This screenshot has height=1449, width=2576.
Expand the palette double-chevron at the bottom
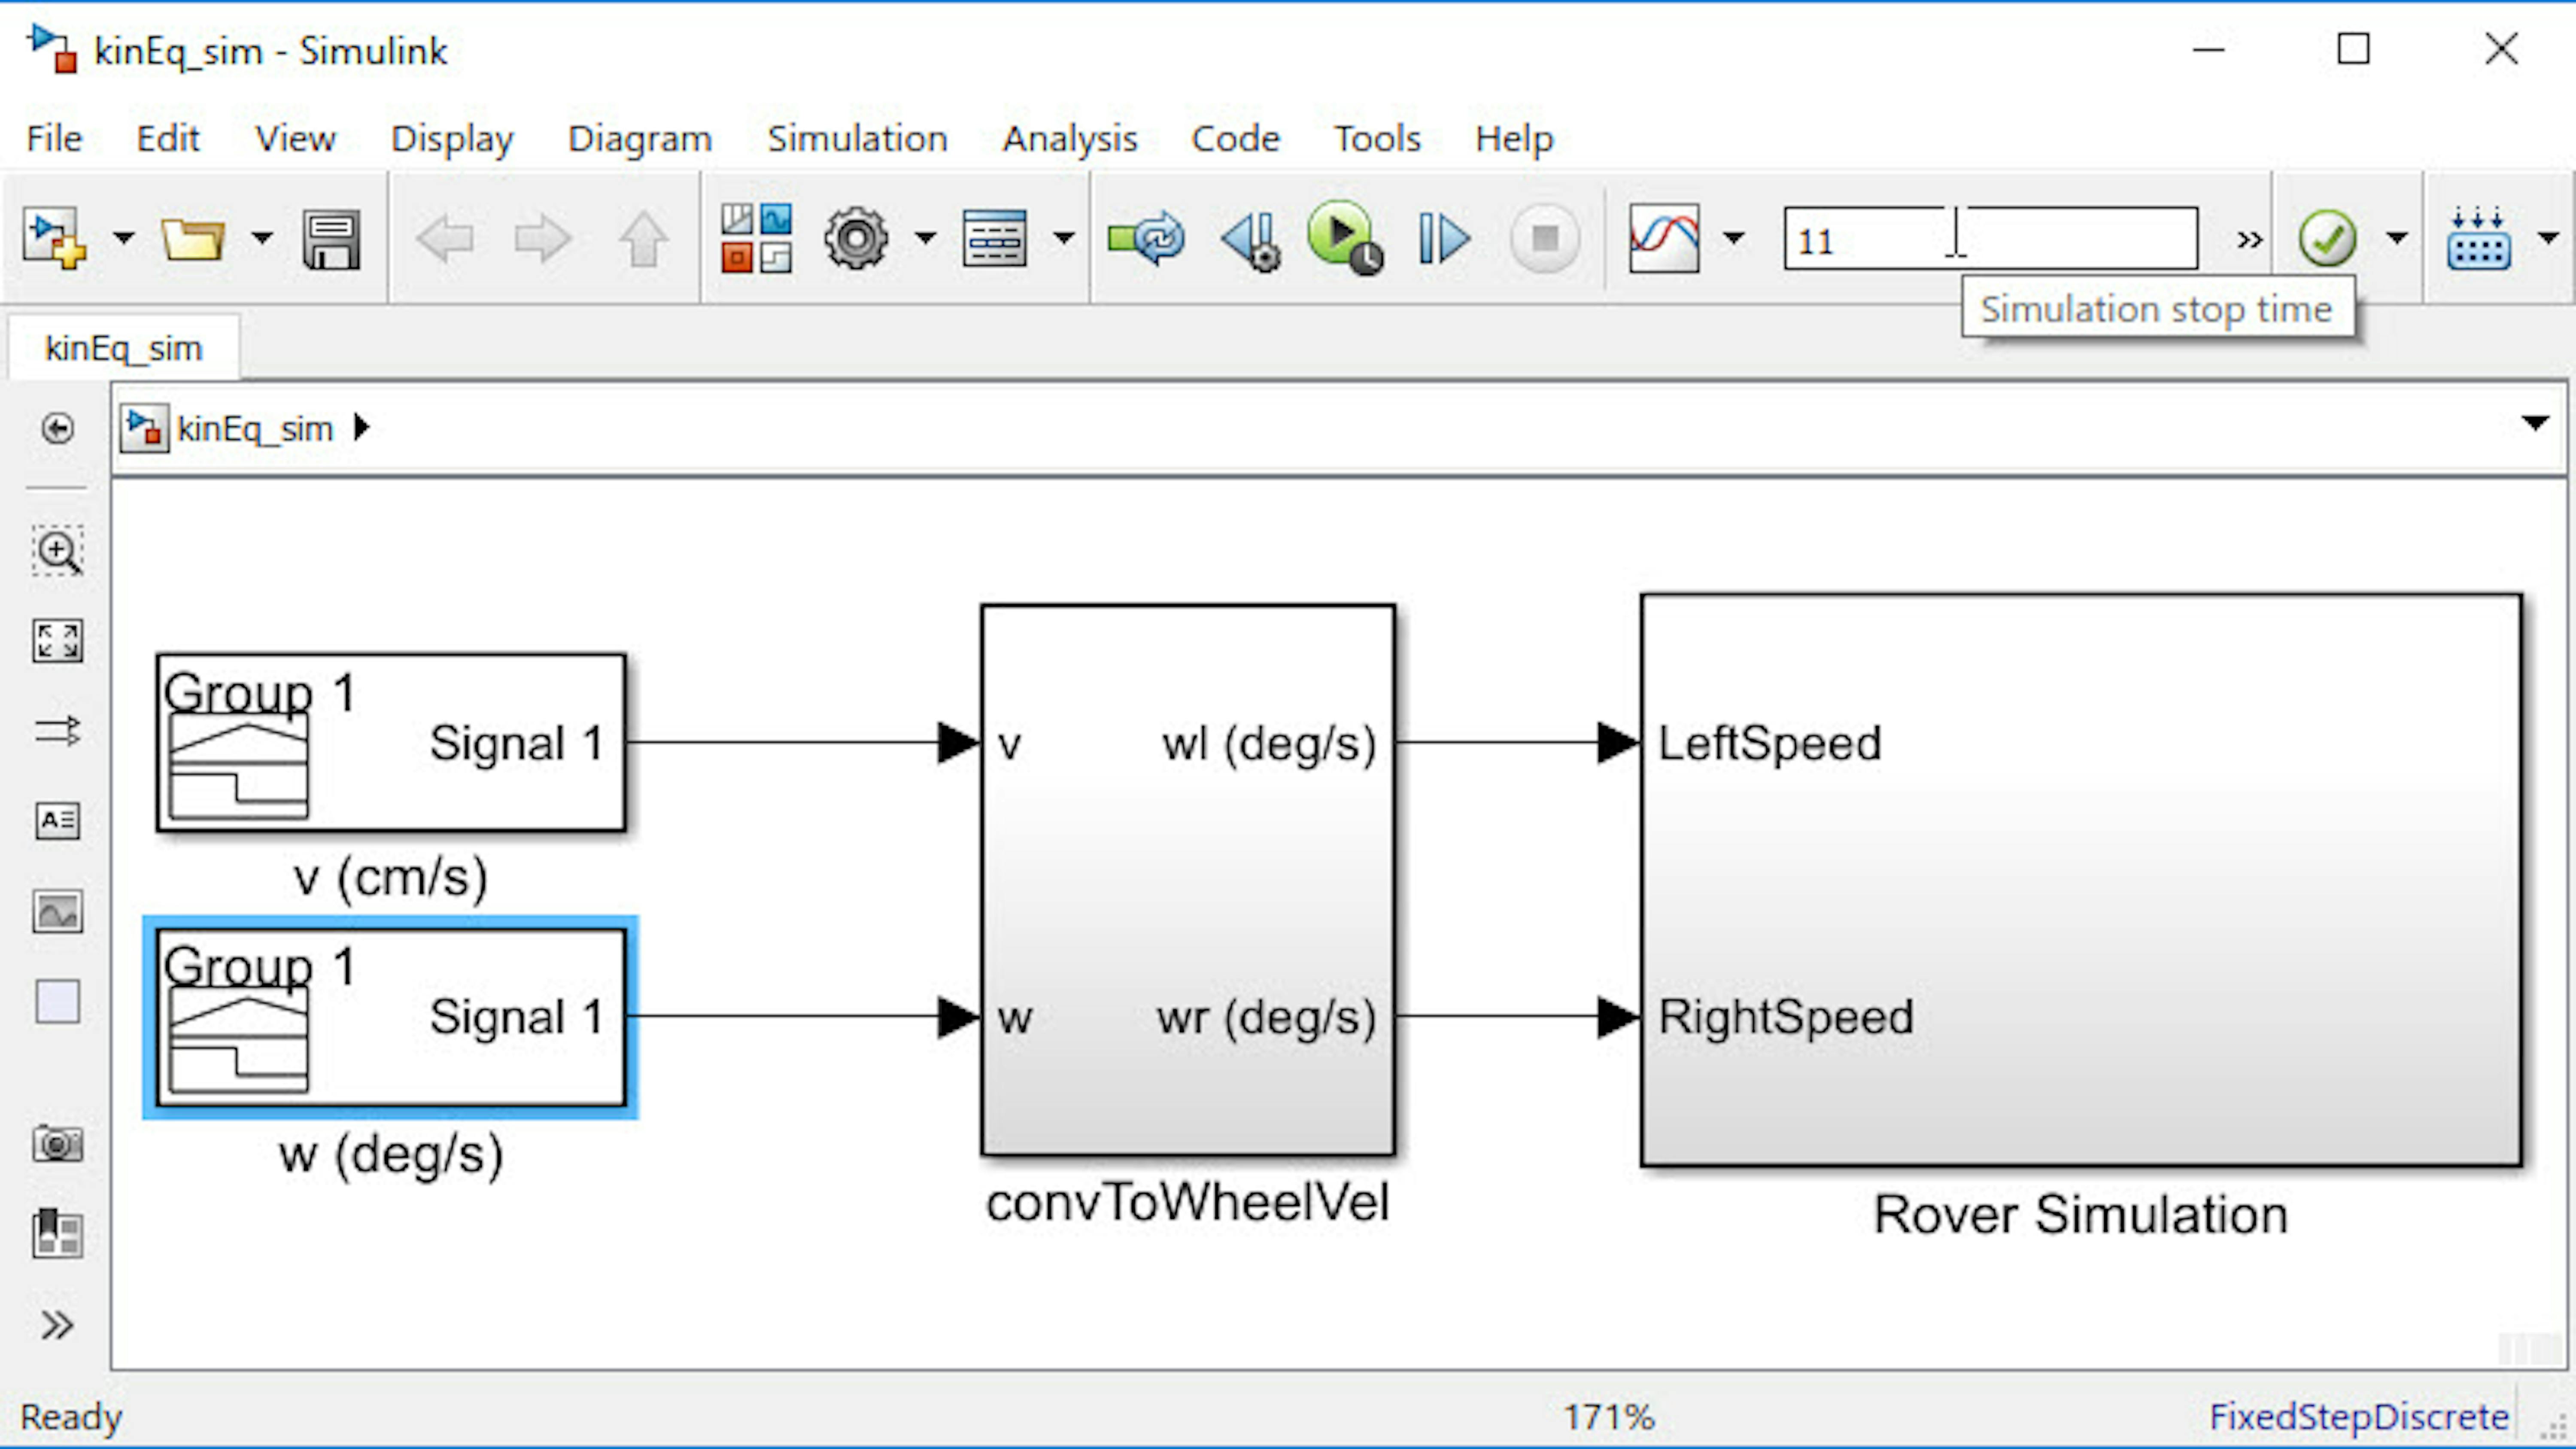coord(57,1325)
